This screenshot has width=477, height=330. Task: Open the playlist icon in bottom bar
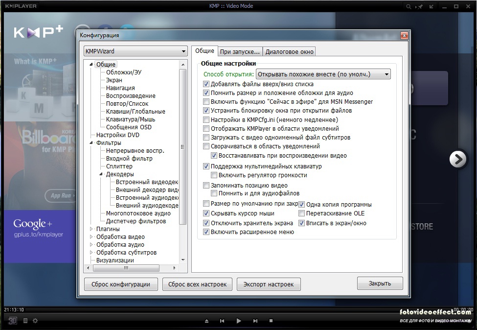click(25, 321)
